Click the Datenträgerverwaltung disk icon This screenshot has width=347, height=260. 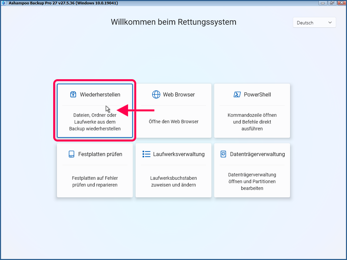click(223, 154)
